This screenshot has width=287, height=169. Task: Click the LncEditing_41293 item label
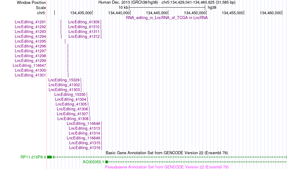coord(31,32)
